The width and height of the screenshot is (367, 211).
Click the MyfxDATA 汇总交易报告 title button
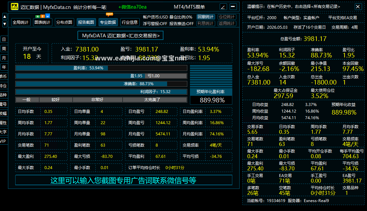tap(120, 36)
